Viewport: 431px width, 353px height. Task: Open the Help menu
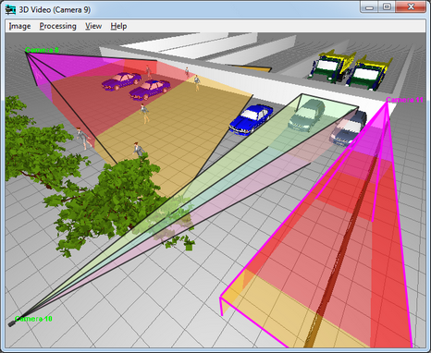(118, 26)
